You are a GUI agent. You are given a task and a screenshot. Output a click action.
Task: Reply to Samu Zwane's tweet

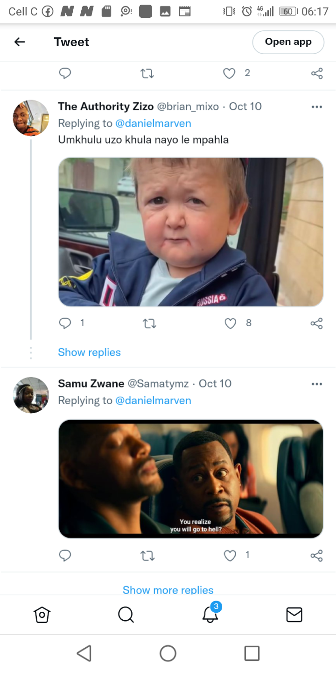click(65, 555)
